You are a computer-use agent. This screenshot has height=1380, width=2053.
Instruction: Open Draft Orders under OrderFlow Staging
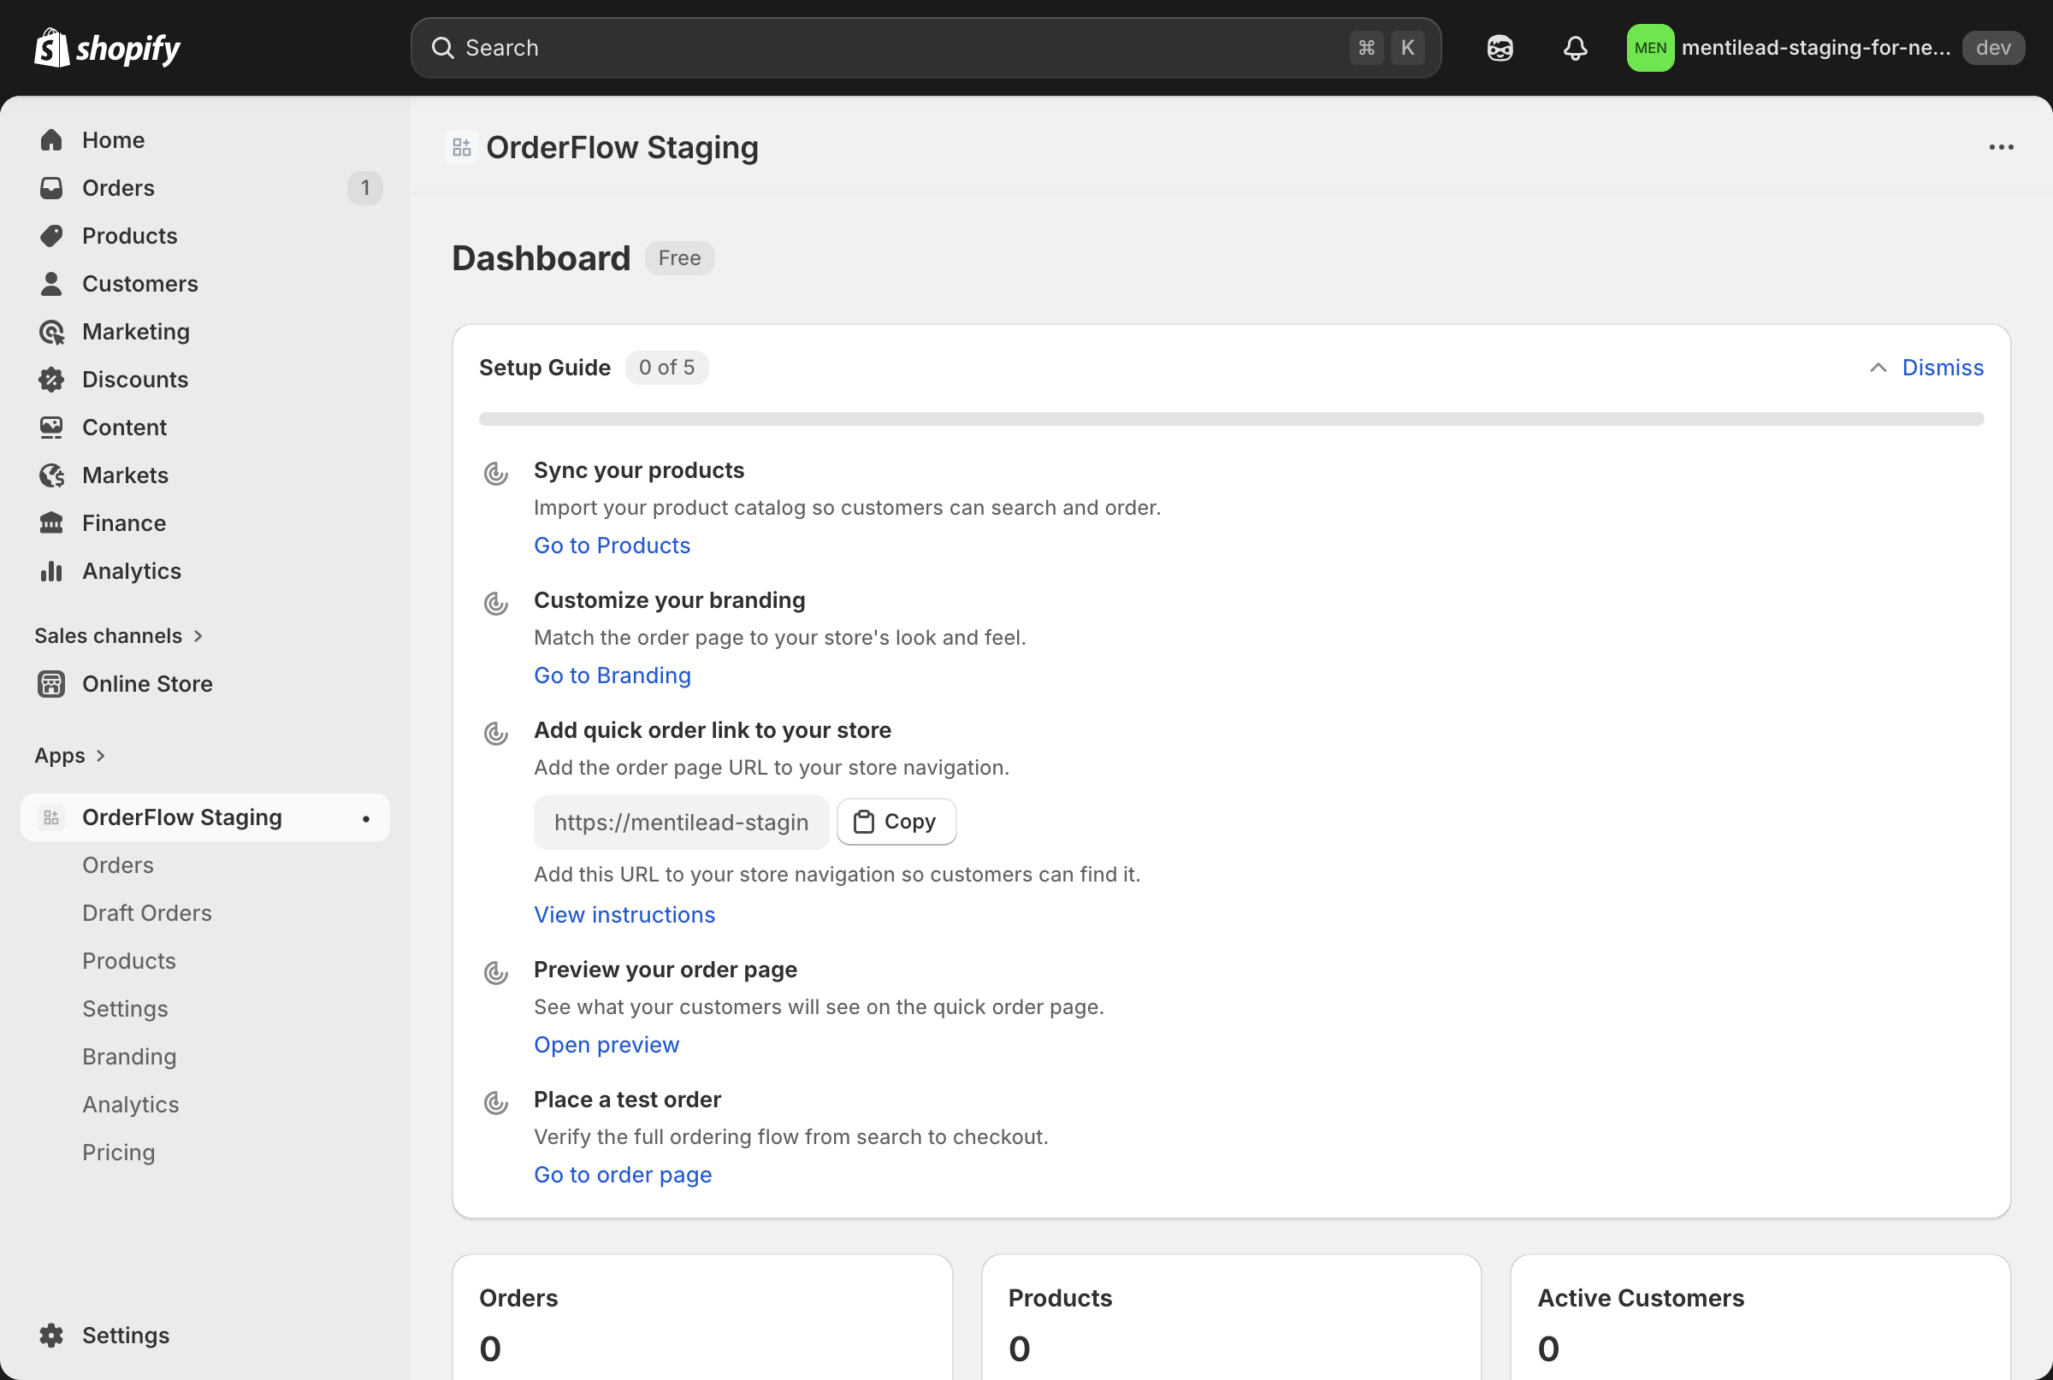pos(147,912)
